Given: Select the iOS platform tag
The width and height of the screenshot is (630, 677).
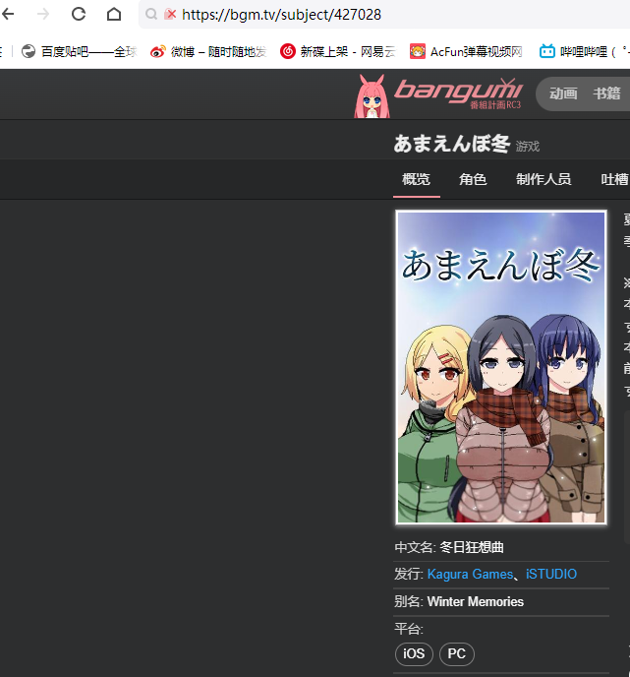Looking at the screenshot, I should click(414, 653).
